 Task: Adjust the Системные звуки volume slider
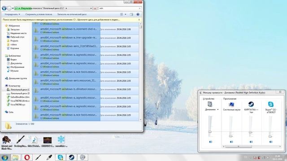(231, 136)
